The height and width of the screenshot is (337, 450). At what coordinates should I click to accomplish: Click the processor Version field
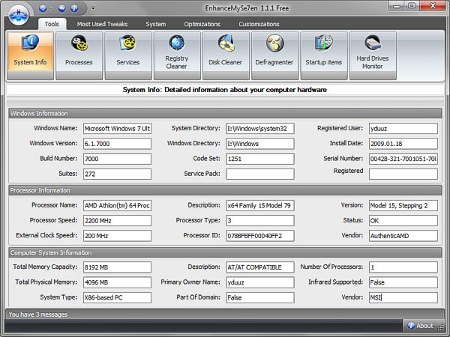click(x=403, y=205)
